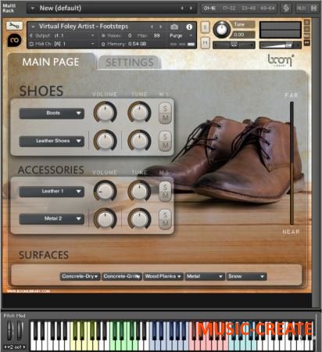Select the 33-48 rack page

[249, 9]
